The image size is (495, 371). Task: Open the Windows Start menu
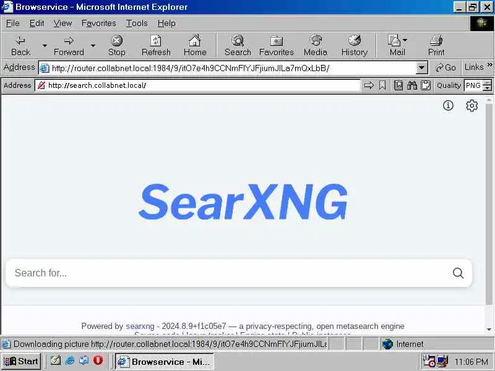click(x=21, y=361)
